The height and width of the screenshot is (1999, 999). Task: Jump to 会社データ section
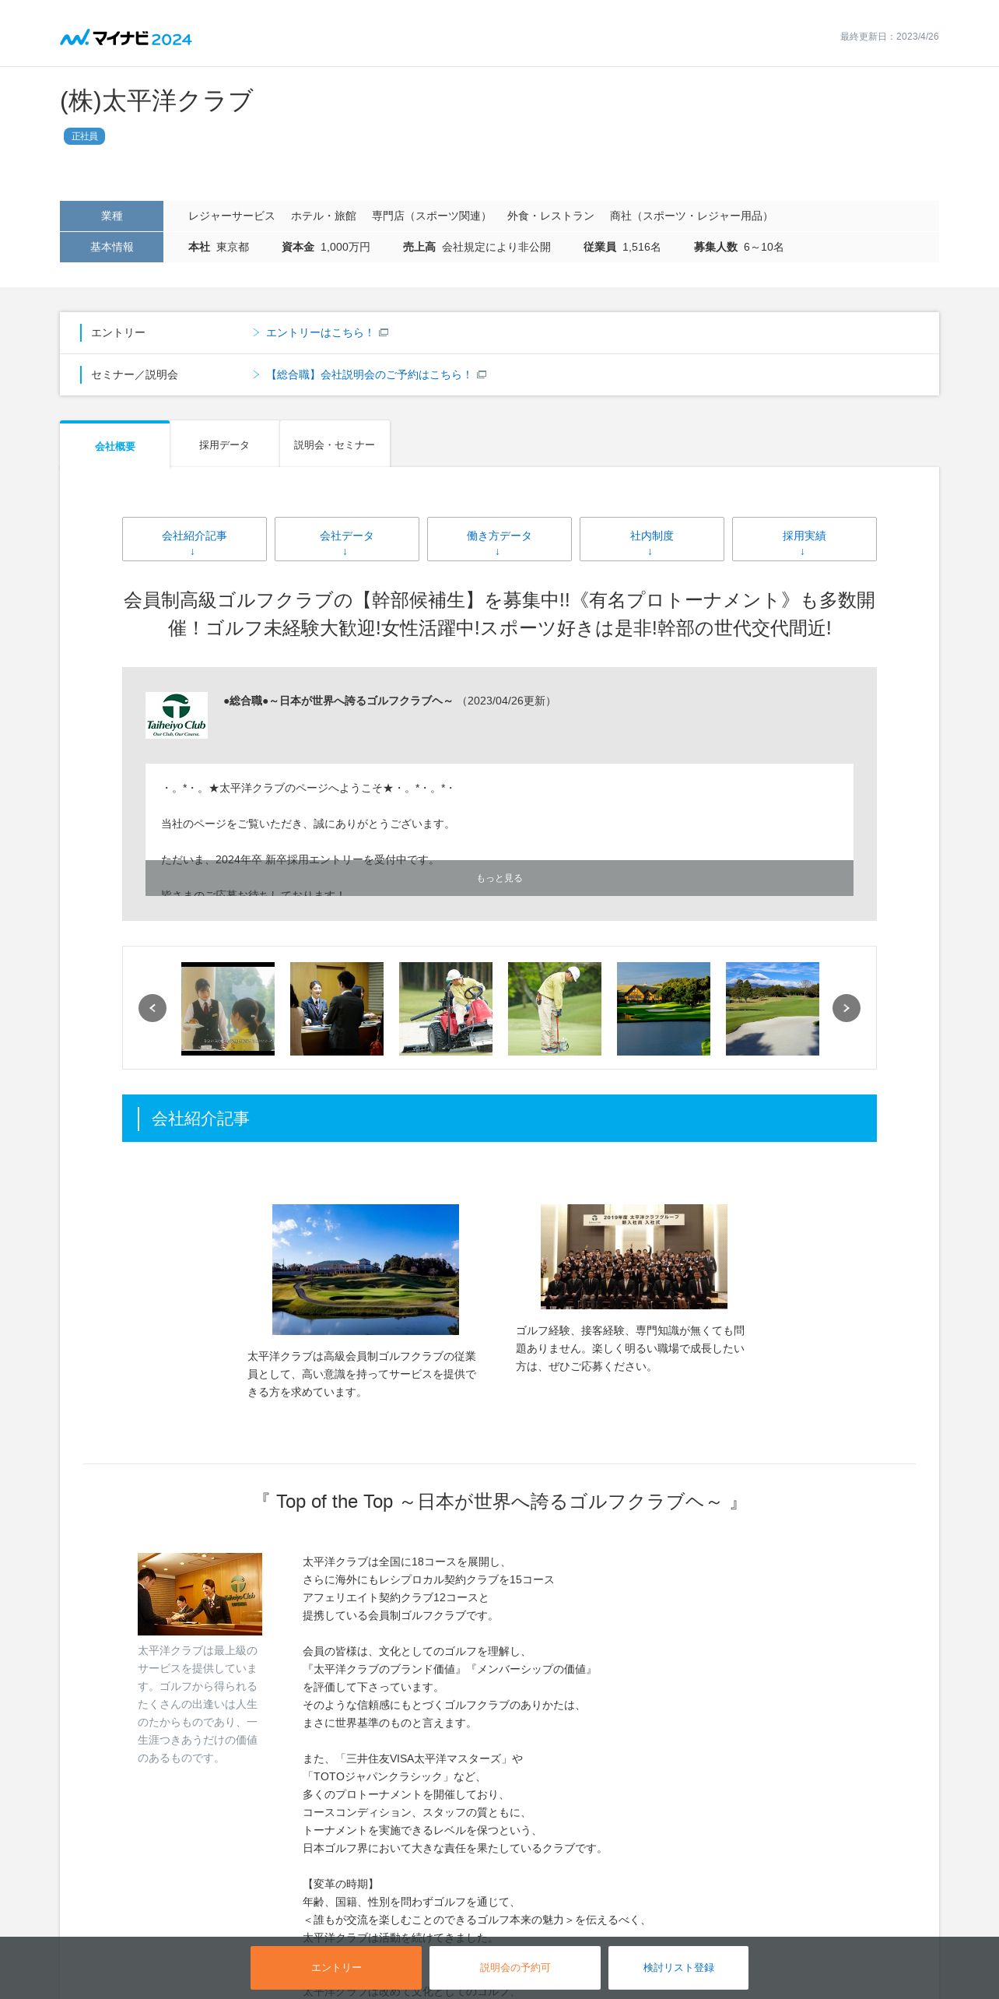tap(347, 539)
